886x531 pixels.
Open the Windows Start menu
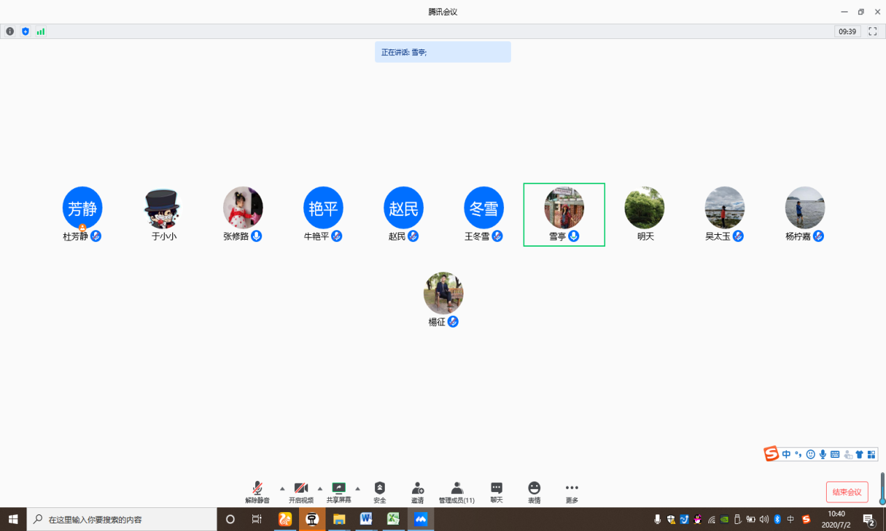point(13,519)
